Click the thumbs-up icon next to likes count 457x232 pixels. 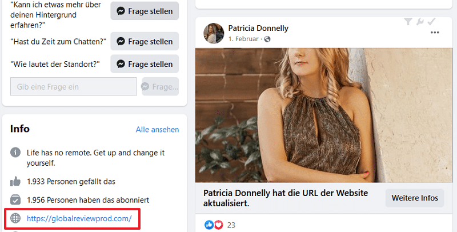15,181
